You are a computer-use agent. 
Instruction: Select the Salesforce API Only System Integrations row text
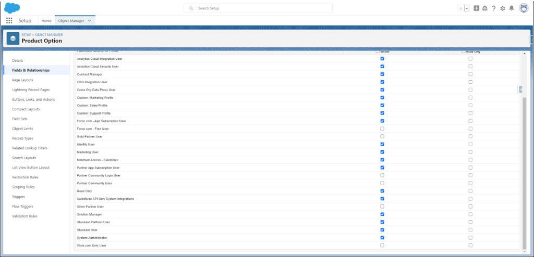[105, 199]
